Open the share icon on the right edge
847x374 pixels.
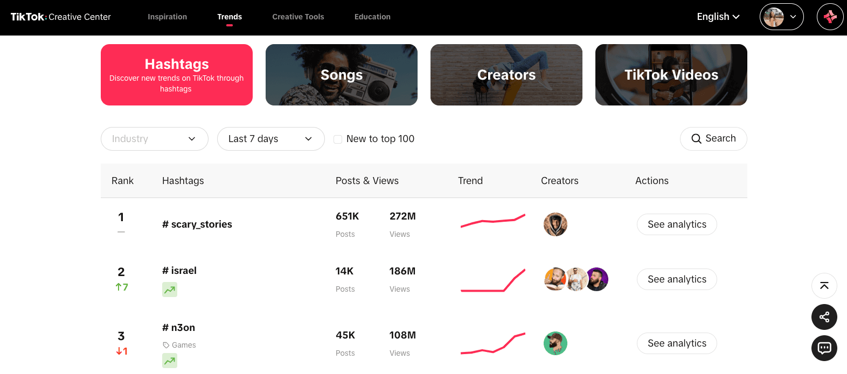pos(824,317)
